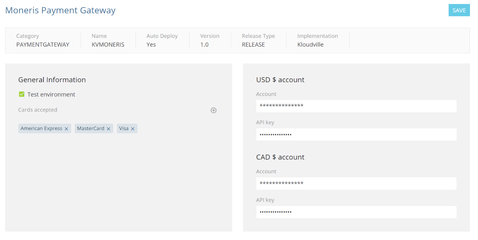Click the Kloudville implementation value

(x=310, y=44)
